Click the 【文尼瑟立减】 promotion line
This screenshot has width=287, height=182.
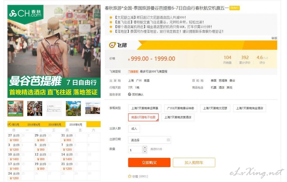tap(150, 18)
